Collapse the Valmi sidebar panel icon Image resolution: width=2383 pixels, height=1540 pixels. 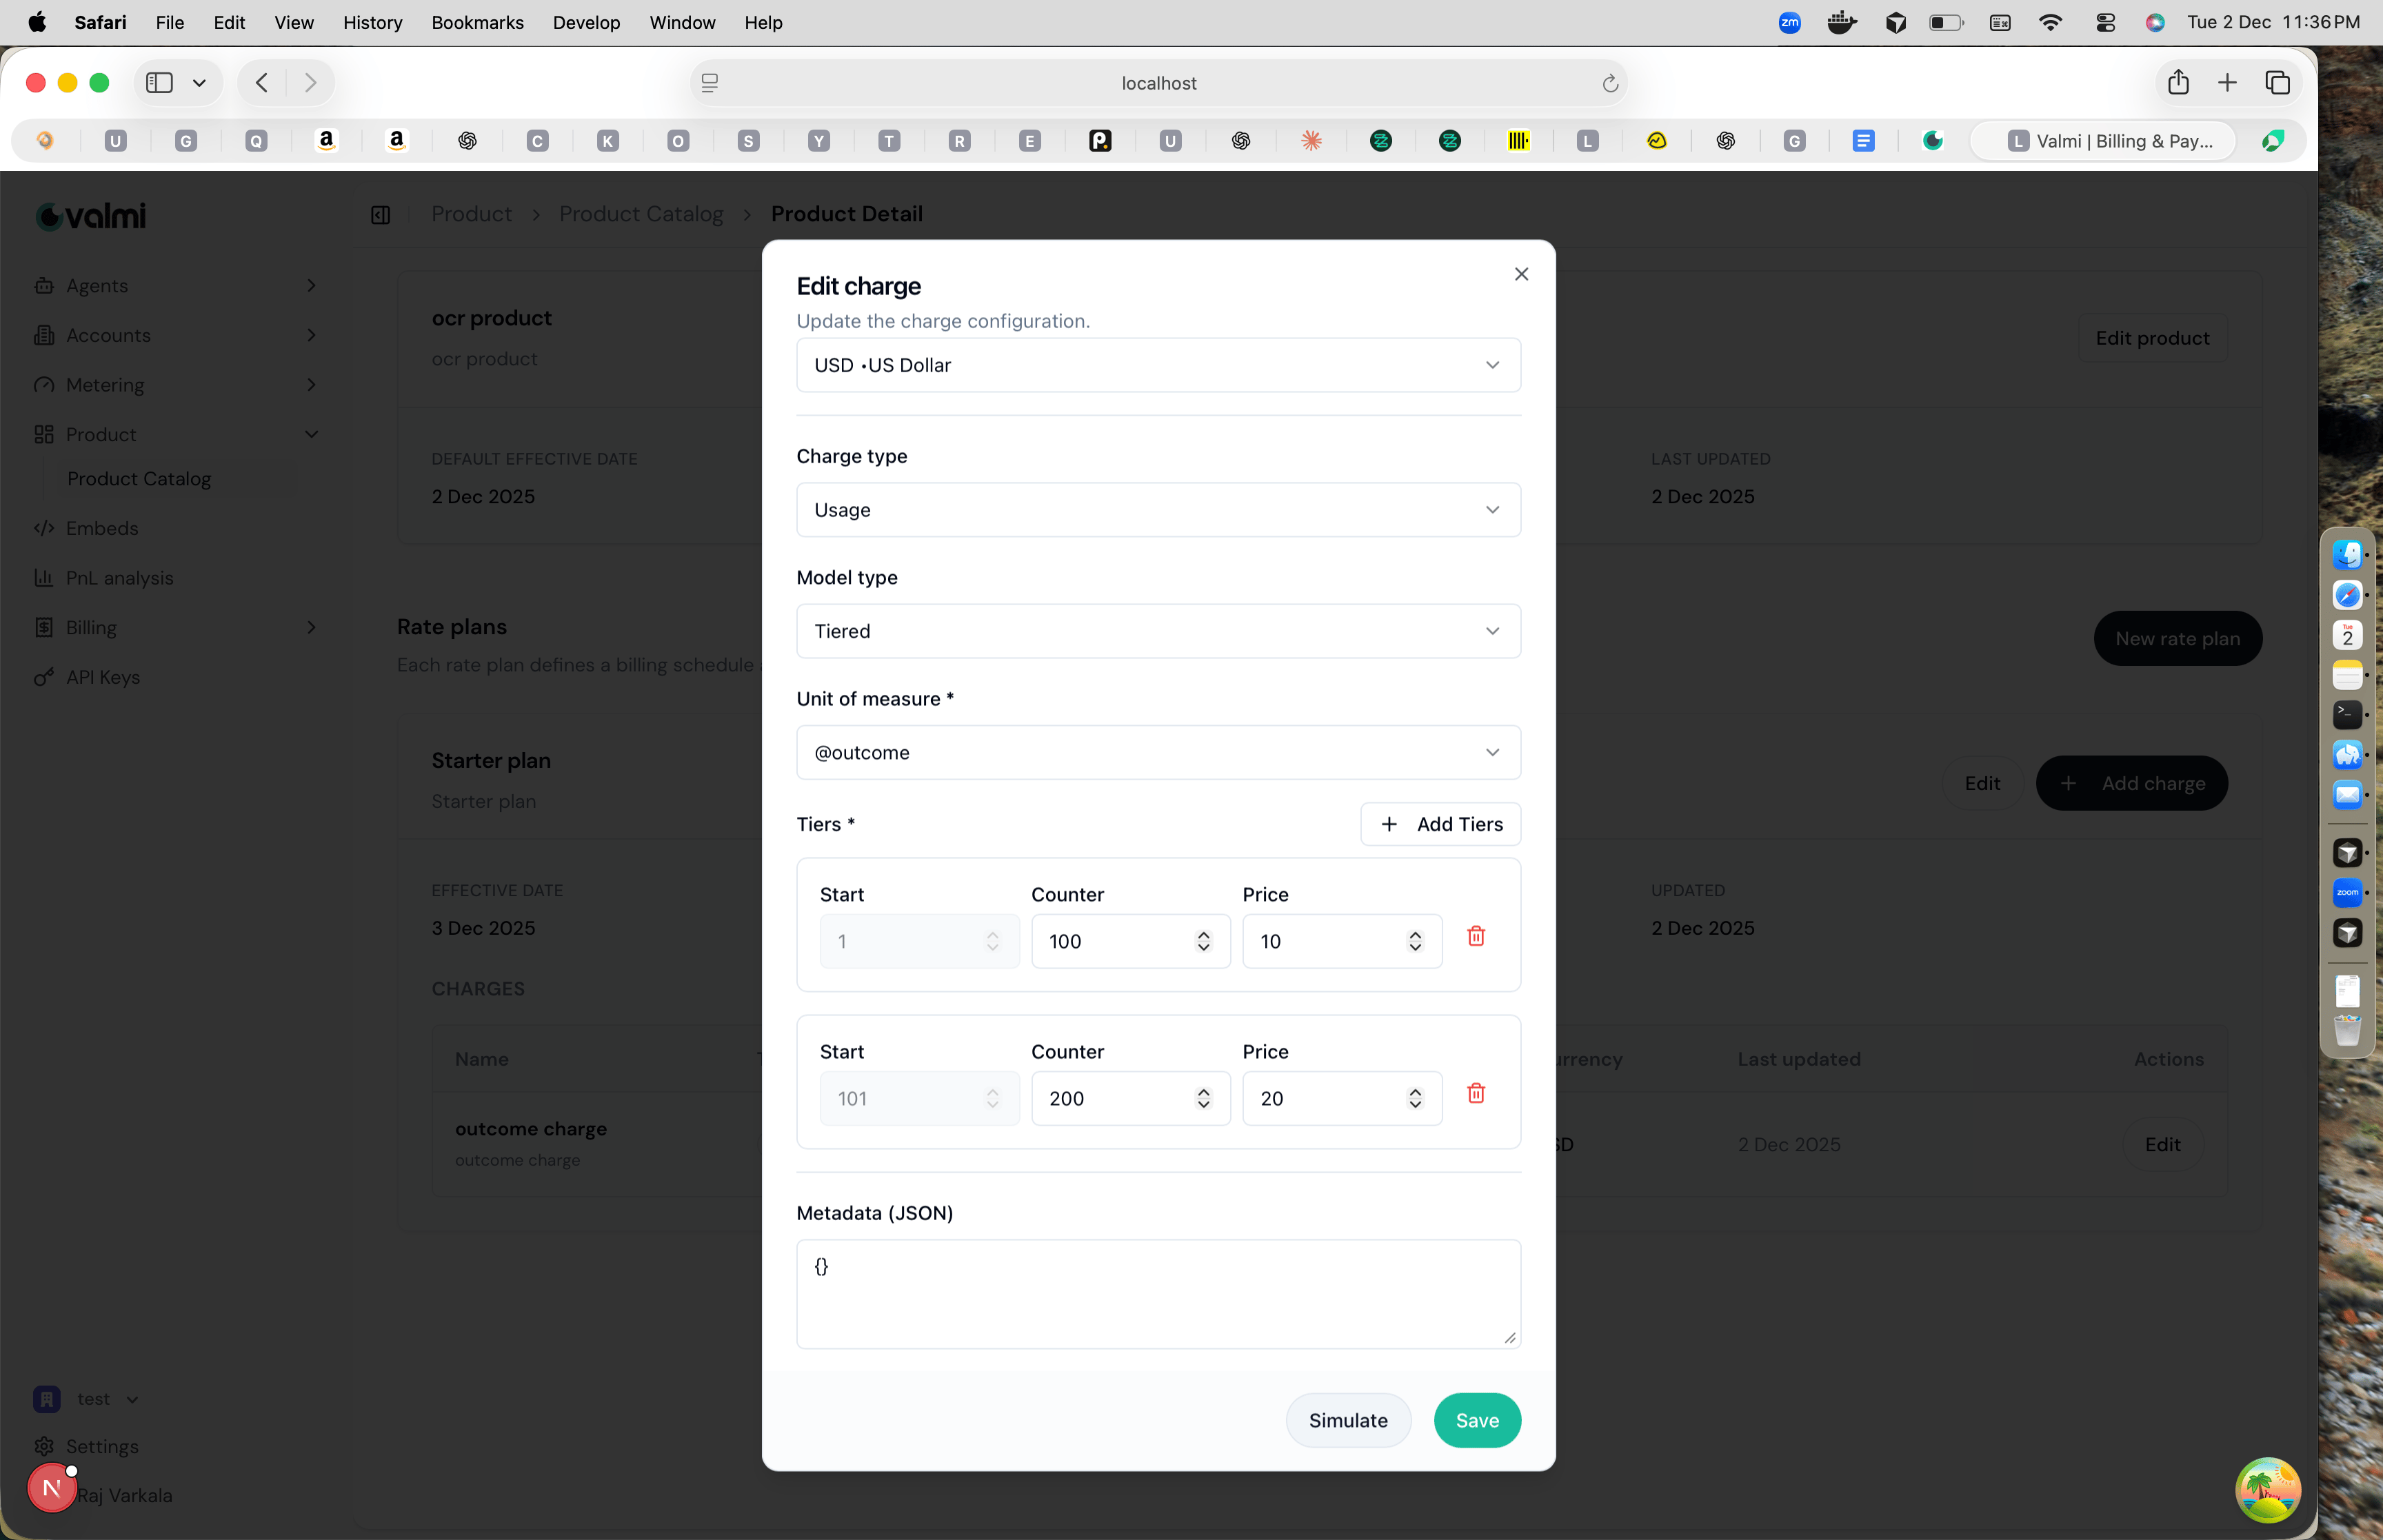pos(381,215)
